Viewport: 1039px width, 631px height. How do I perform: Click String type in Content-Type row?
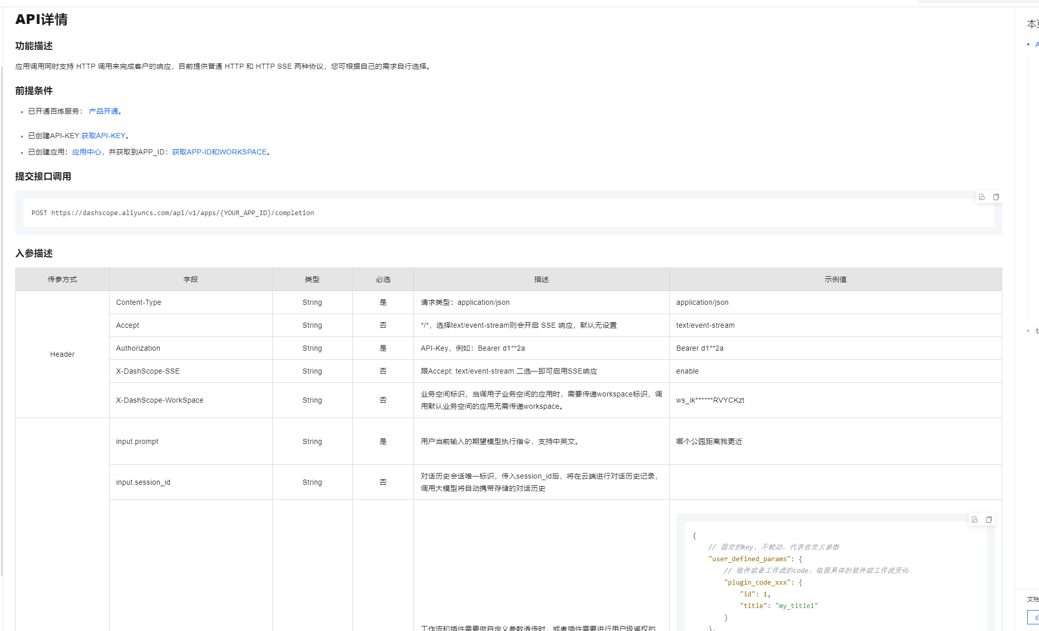312,302
